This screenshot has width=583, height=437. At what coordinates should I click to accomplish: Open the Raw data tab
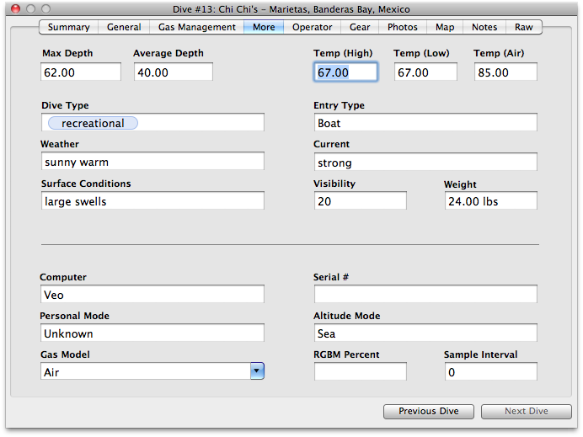(x=524, y=27)
